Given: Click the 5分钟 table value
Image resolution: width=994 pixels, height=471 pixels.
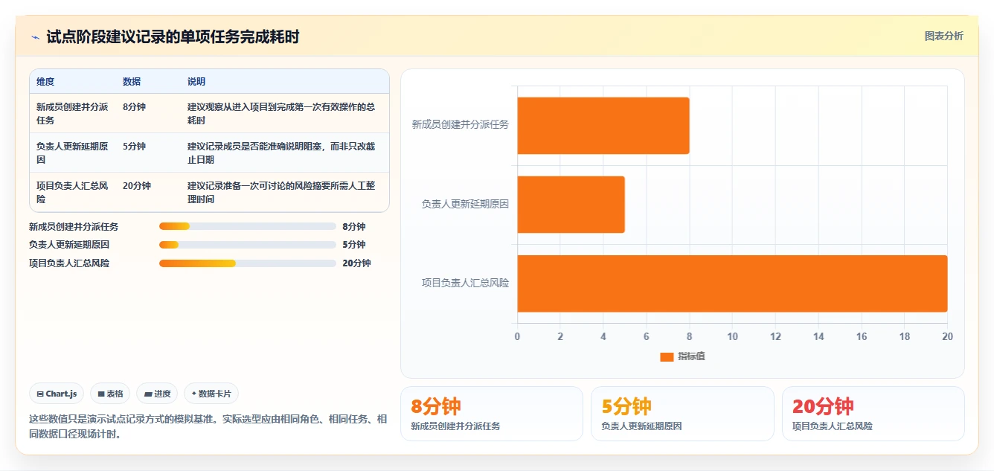Looking at the screenshot, I should click(134, 147).
